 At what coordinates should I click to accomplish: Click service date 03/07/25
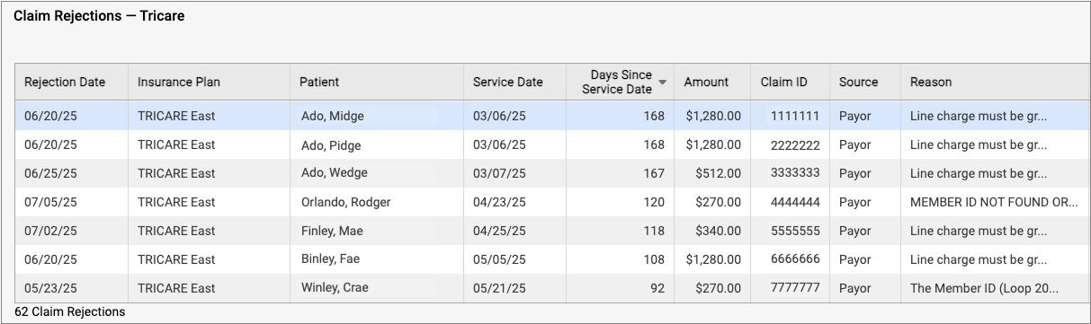pyautogui.click(x=499, y=173)
